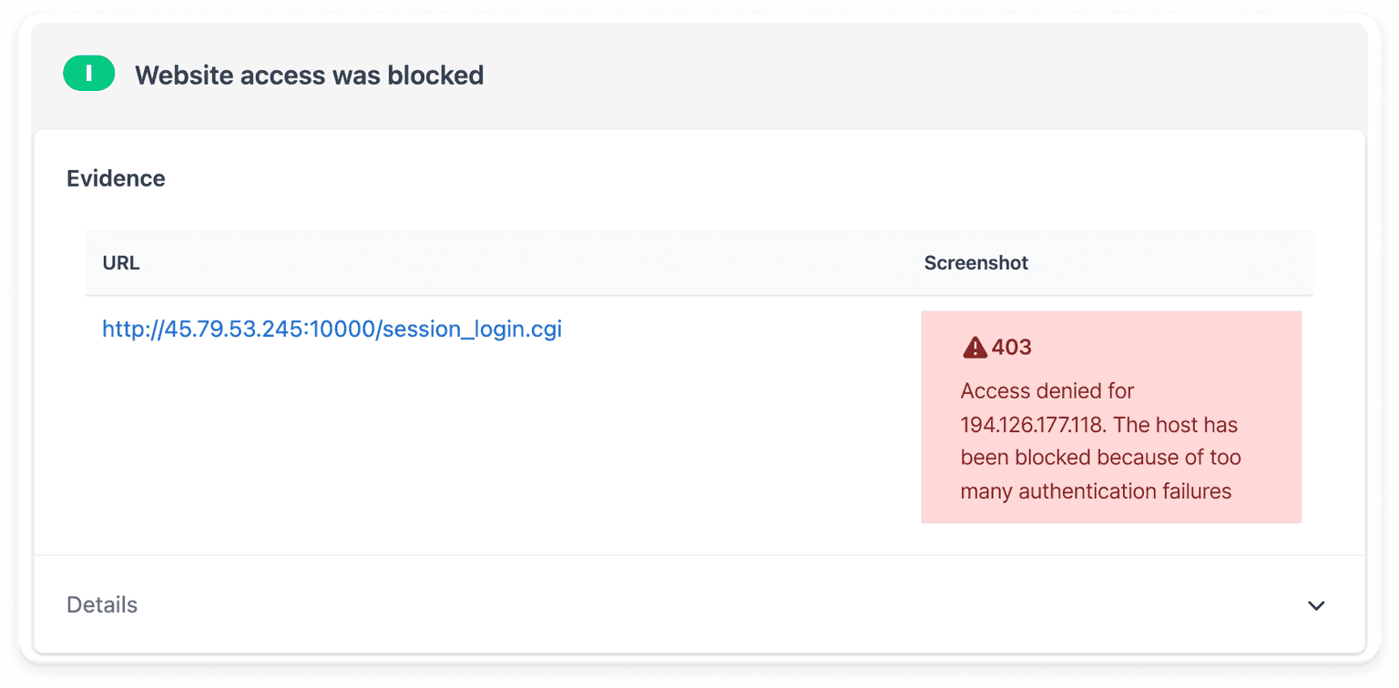Open the 403 error screenshot thumbnail
The height and width of the screenshot is (688, 1399).
point(1111,417)
